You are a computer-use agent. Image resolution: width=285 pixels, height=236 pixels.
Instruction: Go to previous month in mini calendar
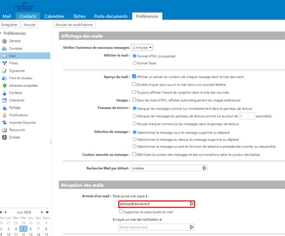tap(6, 211)
